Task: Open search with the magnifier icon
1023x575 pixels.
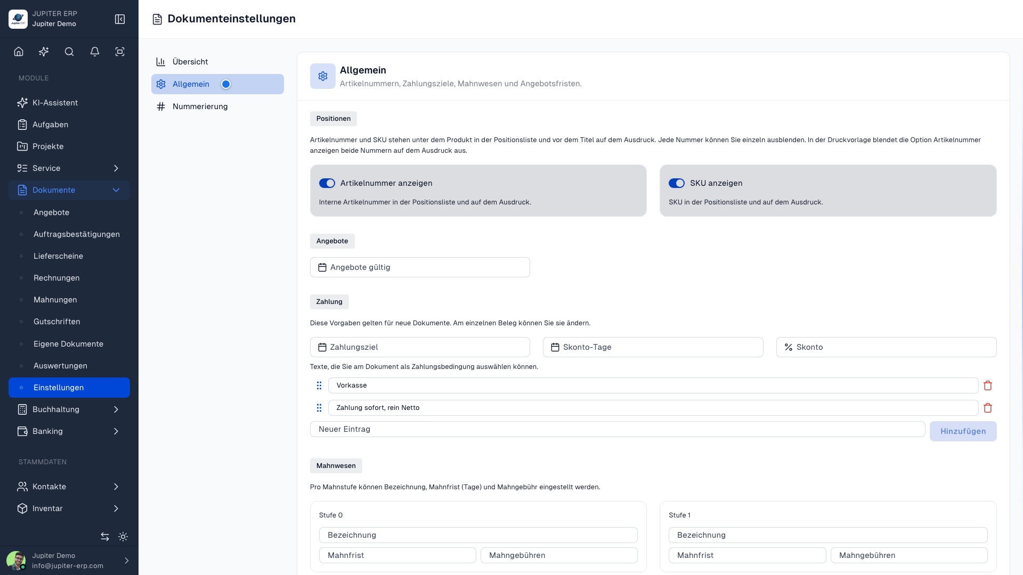Action: click(x=69, y=52)
